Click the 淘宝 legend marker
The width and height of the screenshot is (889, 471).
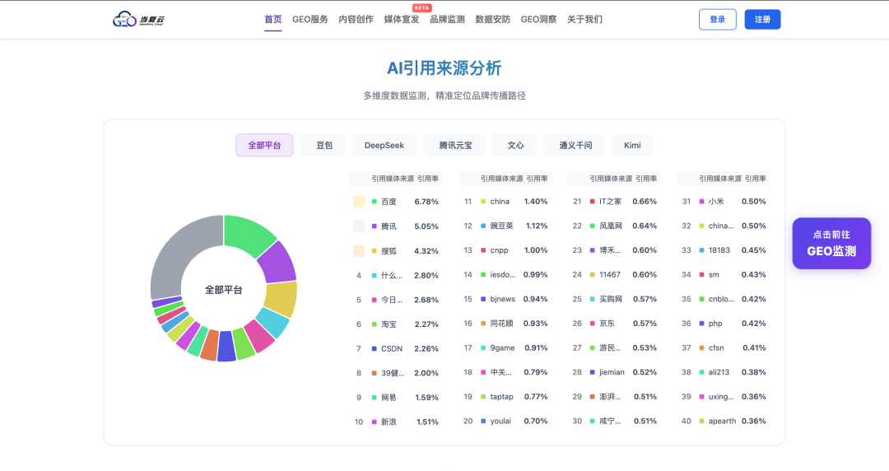pyautogui.click(x=375, y=324)
